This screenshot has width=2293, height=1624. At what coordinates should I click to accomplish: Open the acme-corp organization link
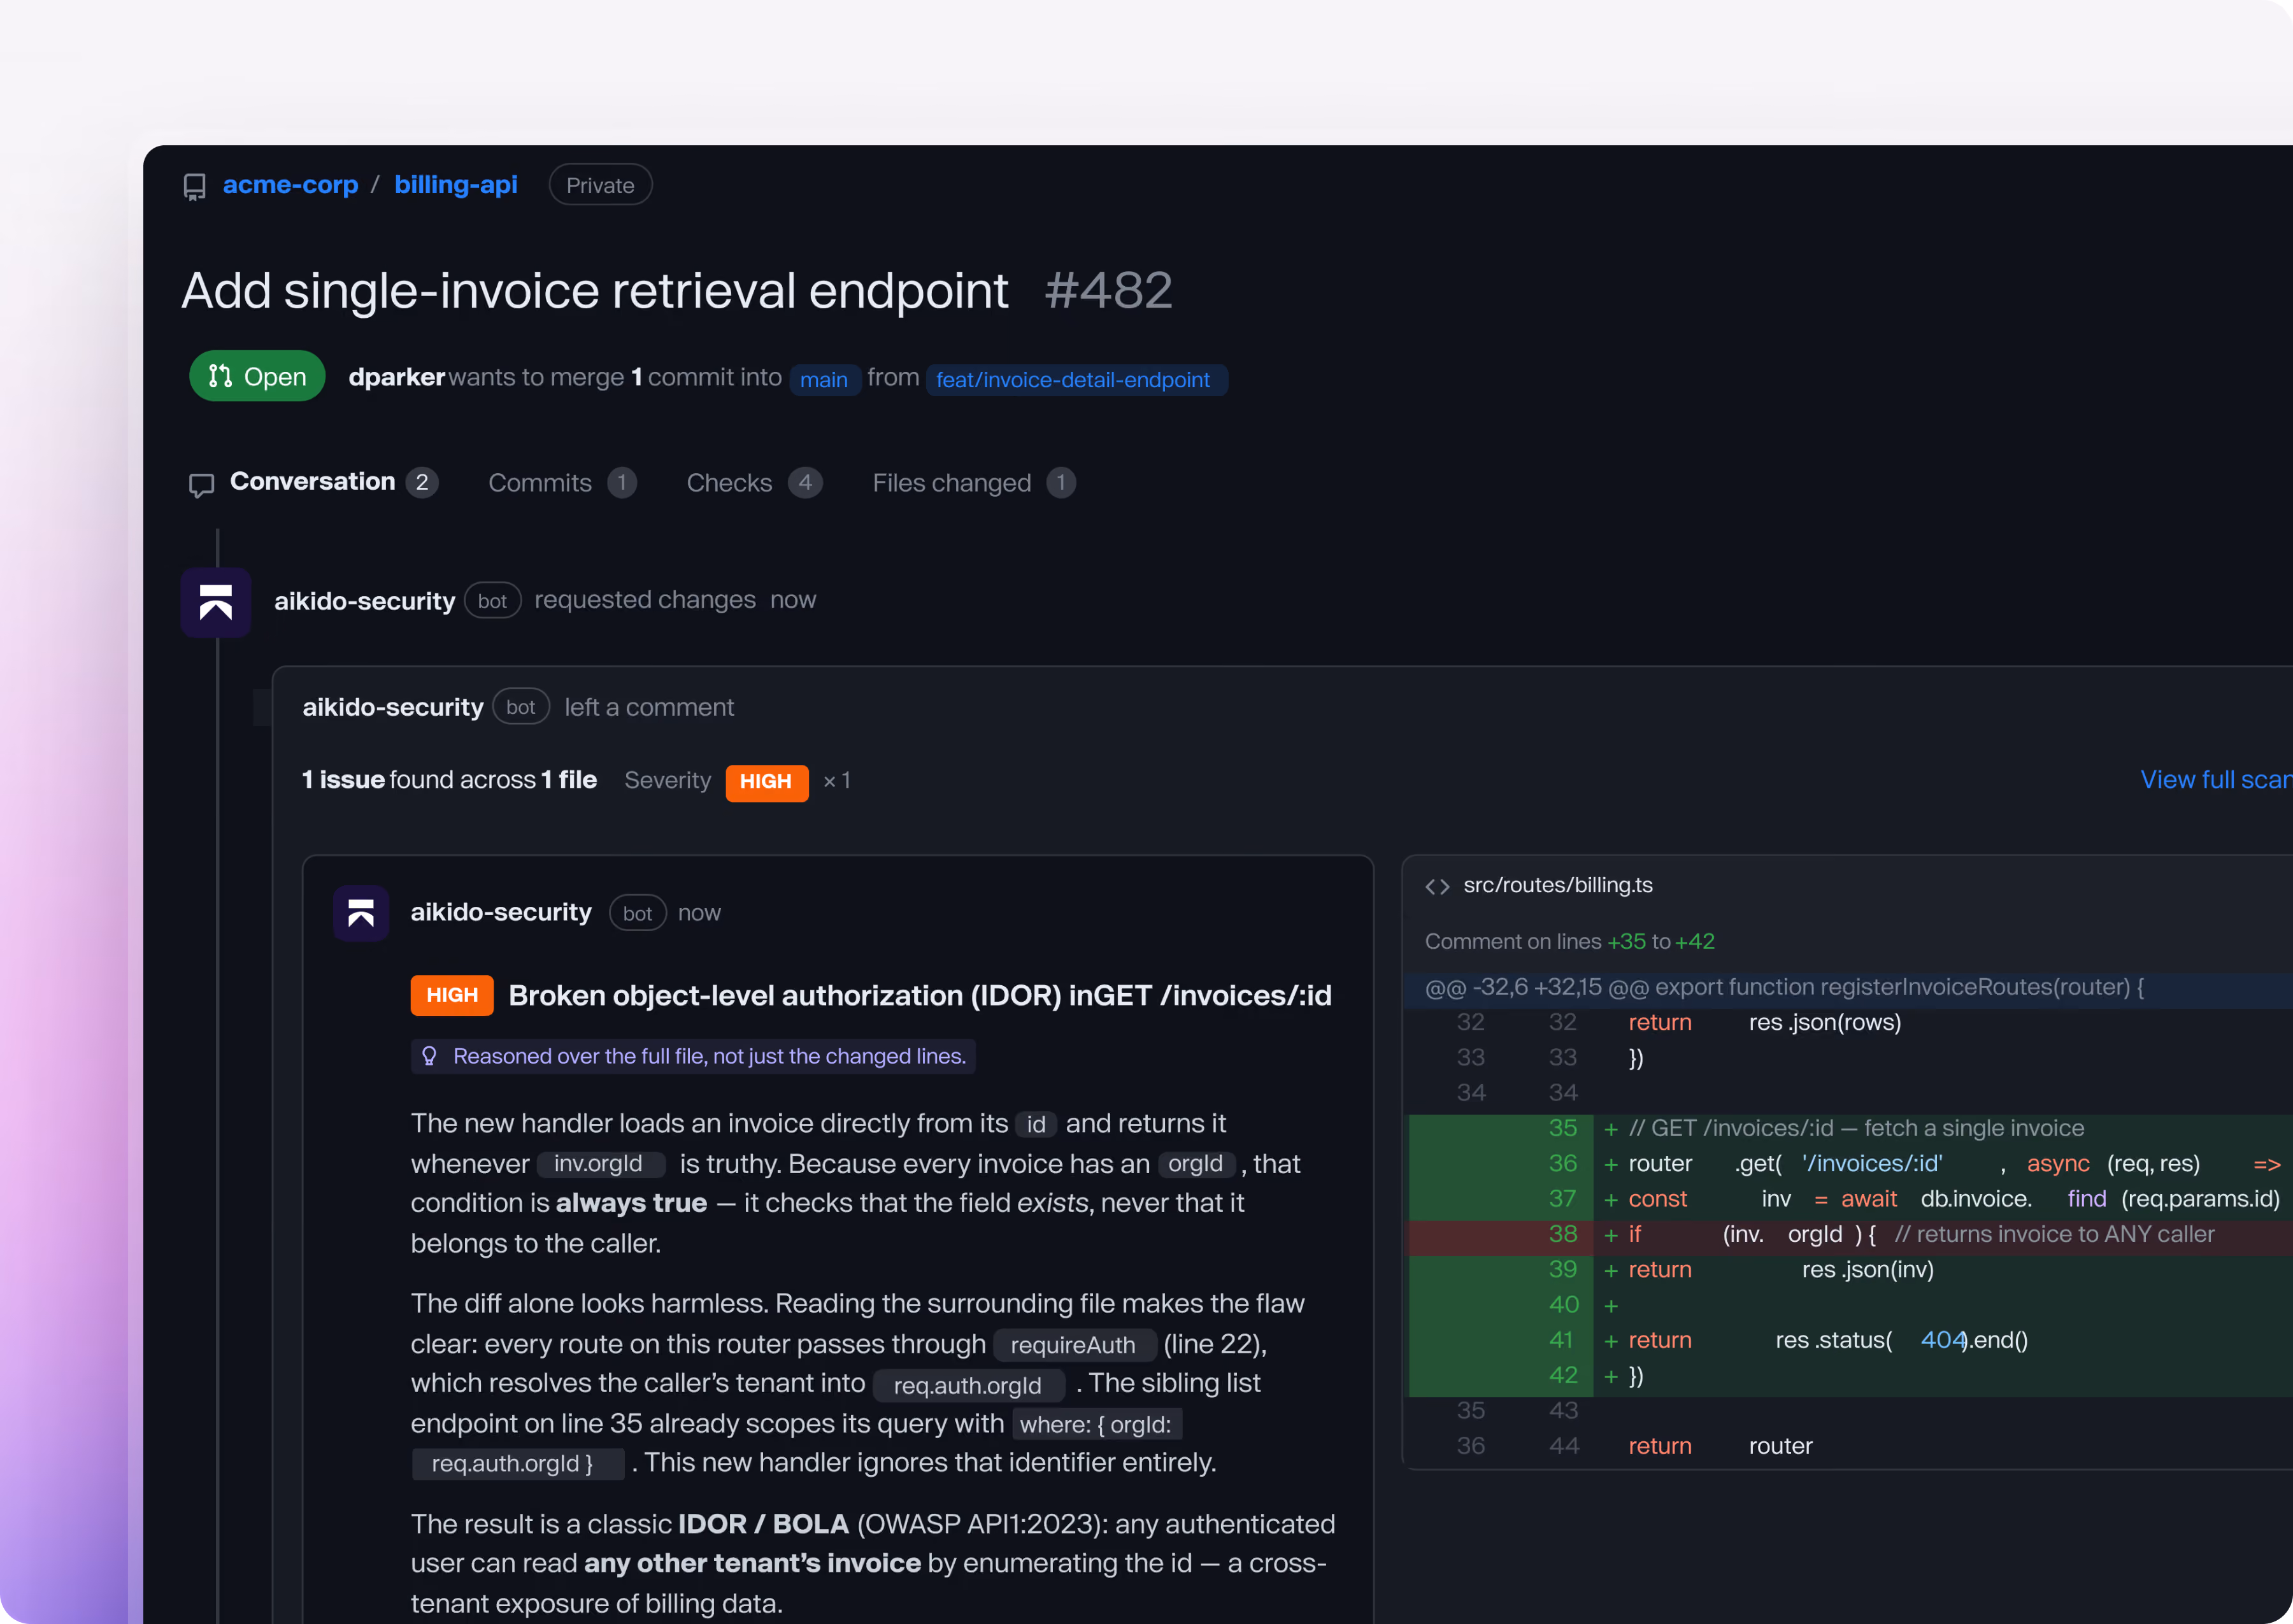(290, 185)
